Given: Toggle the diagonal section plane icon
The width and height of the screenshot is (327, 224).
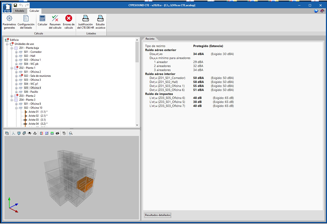Looking at the screenshot, I should [47, 133].
